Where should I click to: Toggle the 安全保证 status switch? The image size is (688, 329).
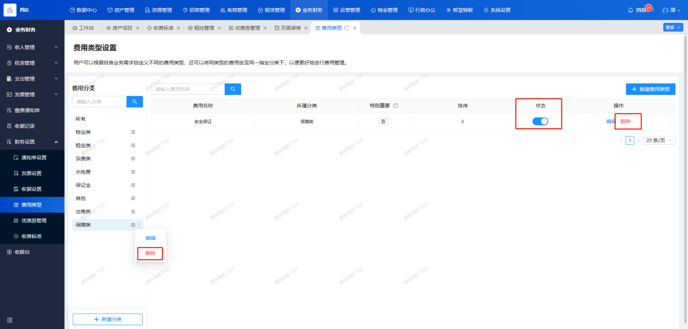pyautogui.click(x=540, y=121)
